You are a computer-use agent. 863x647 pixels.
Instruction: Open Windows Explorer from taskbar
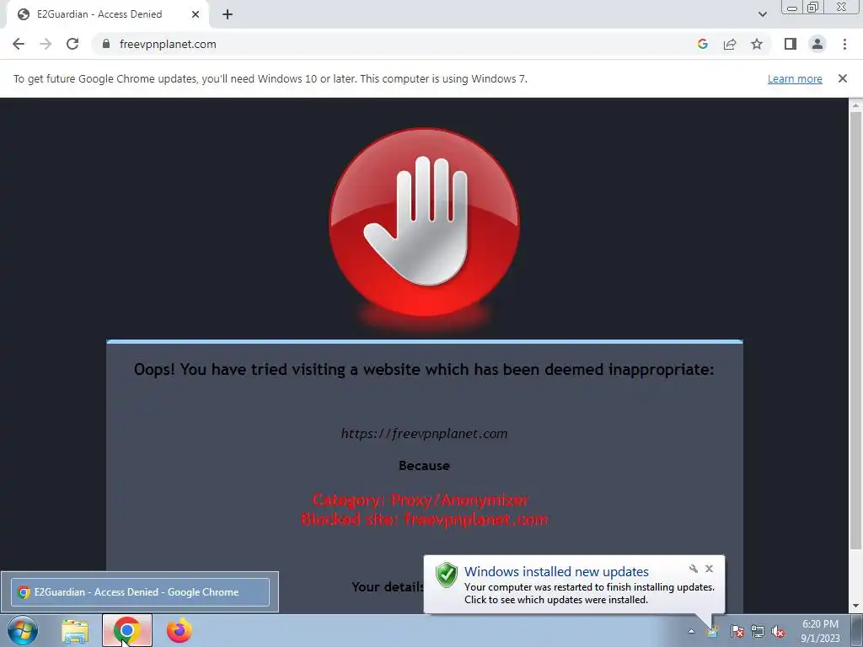tap(75, 630)
